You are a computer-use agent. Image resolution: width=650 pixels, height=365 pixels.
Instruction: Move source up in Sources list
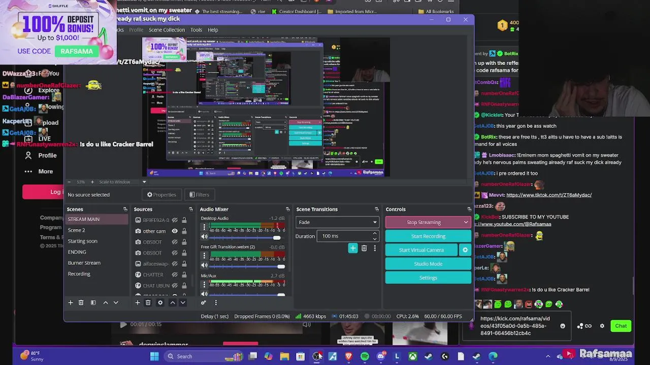pyautogui.click(x=173, y=303)
